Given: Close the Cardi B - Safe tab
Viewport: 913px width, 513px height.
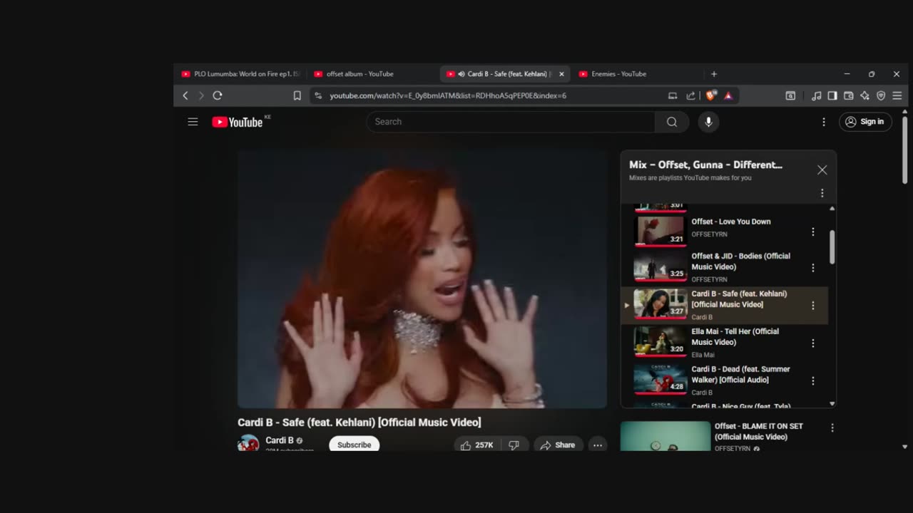Looking at the screenshot, I should pos(561,74).
